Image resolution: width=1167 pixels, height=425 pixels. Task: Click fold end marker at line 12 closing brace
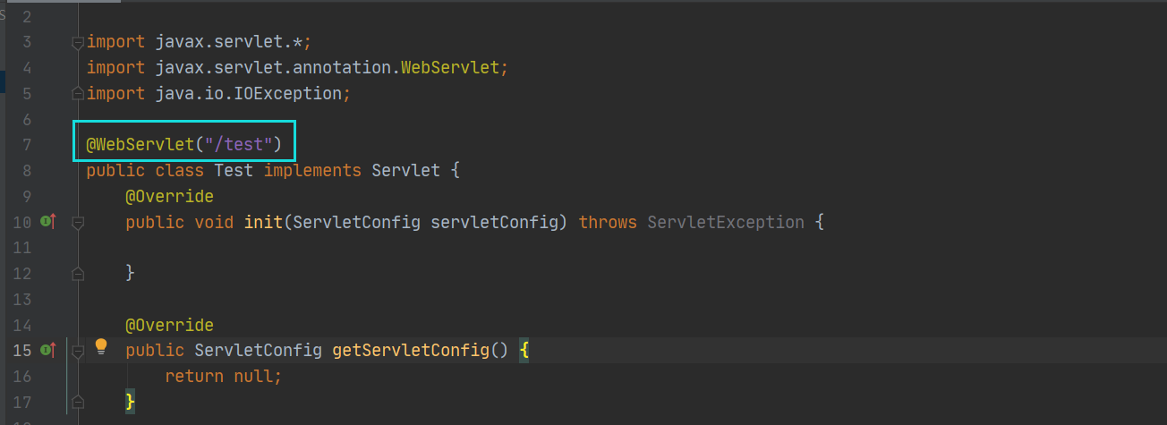78,273
